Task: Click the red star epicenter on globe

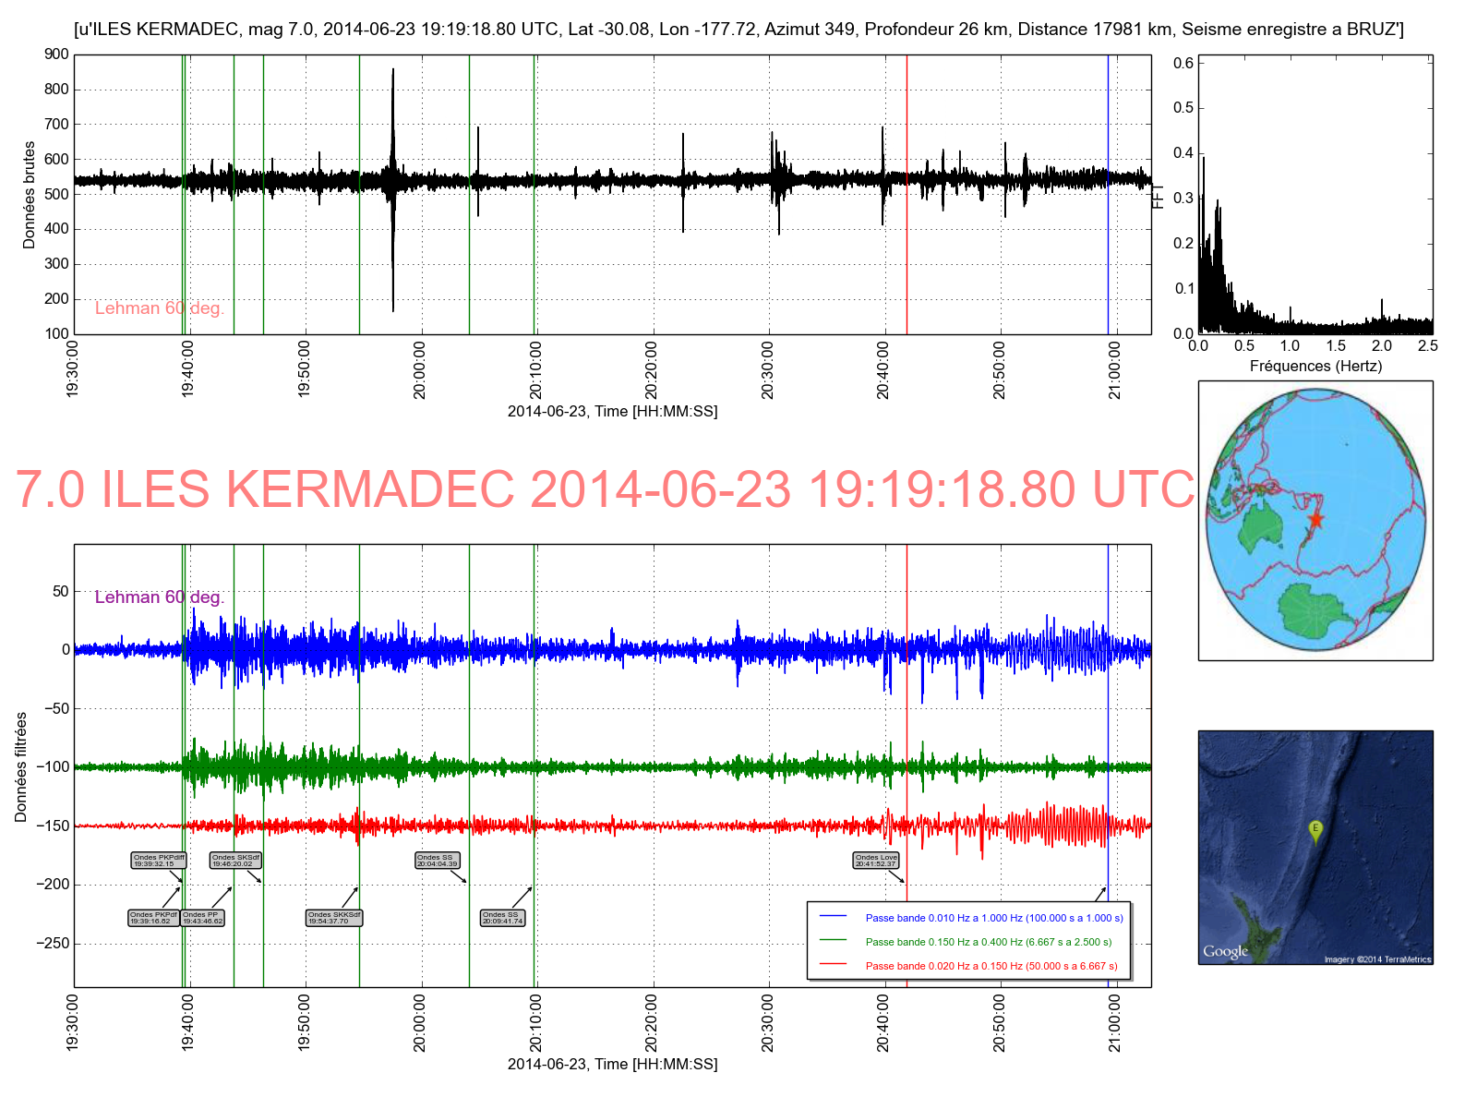Action: pyautogui.click(x=1315, y=520)
